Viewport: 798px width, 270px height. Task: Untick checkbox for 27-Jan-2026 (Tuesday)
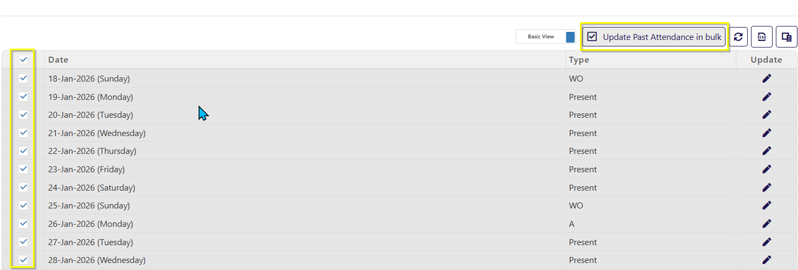(x=23, y=242)
